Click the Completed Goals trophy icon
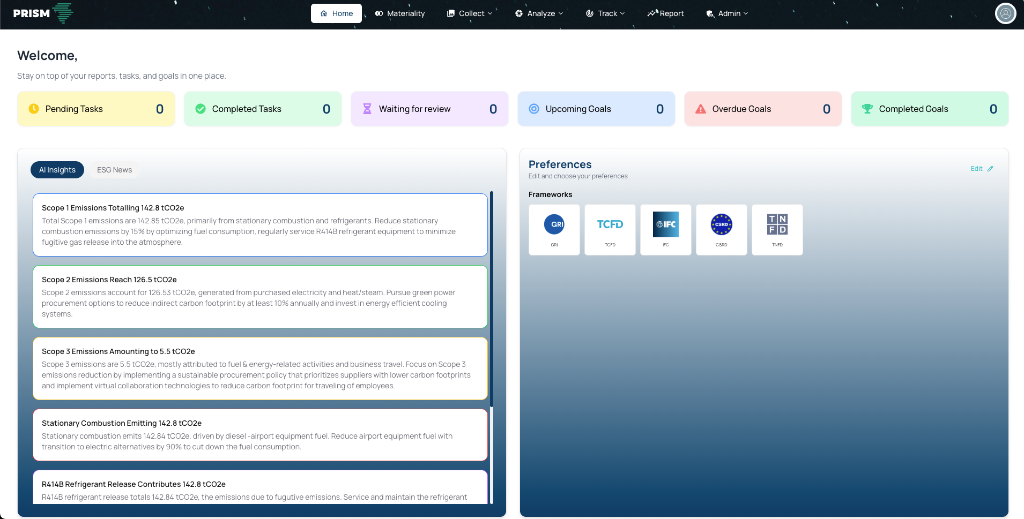 [x=867, y=109]
